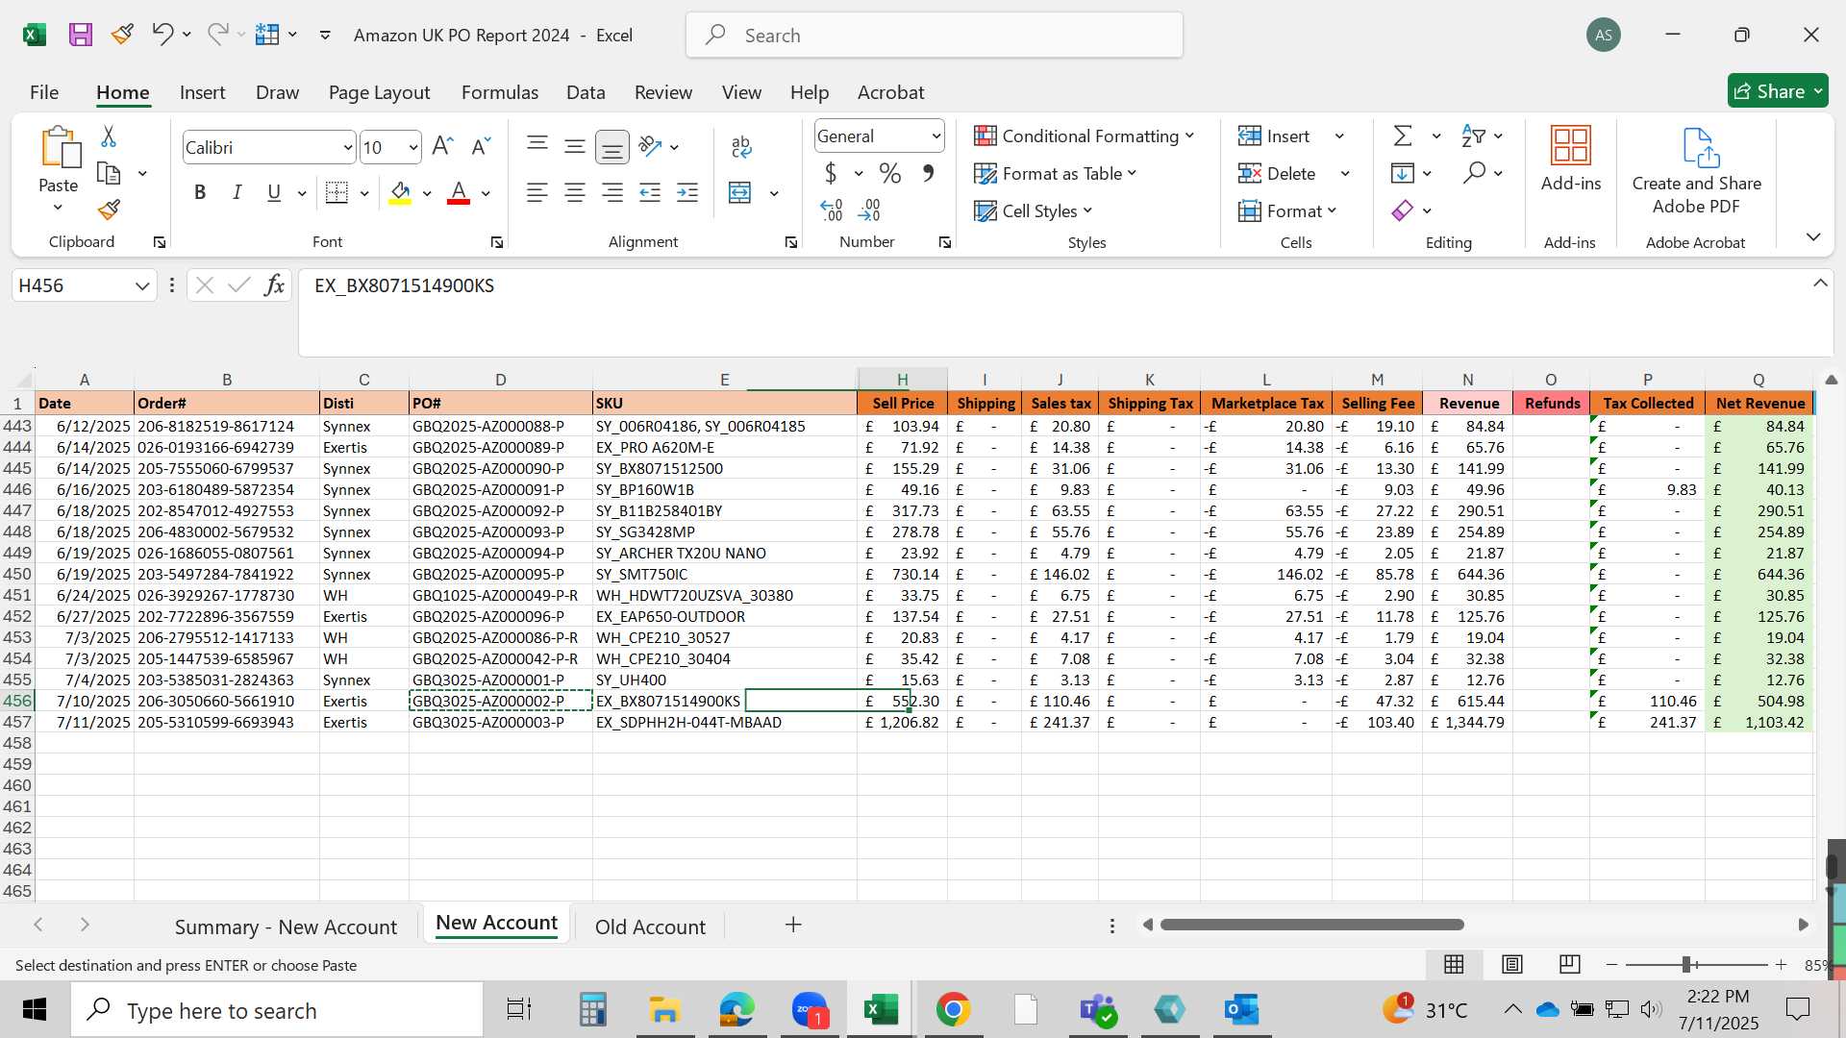Screen dimensions: 1846x1038
Task: Click the Increase Indent icon
Action: point(687,193)
